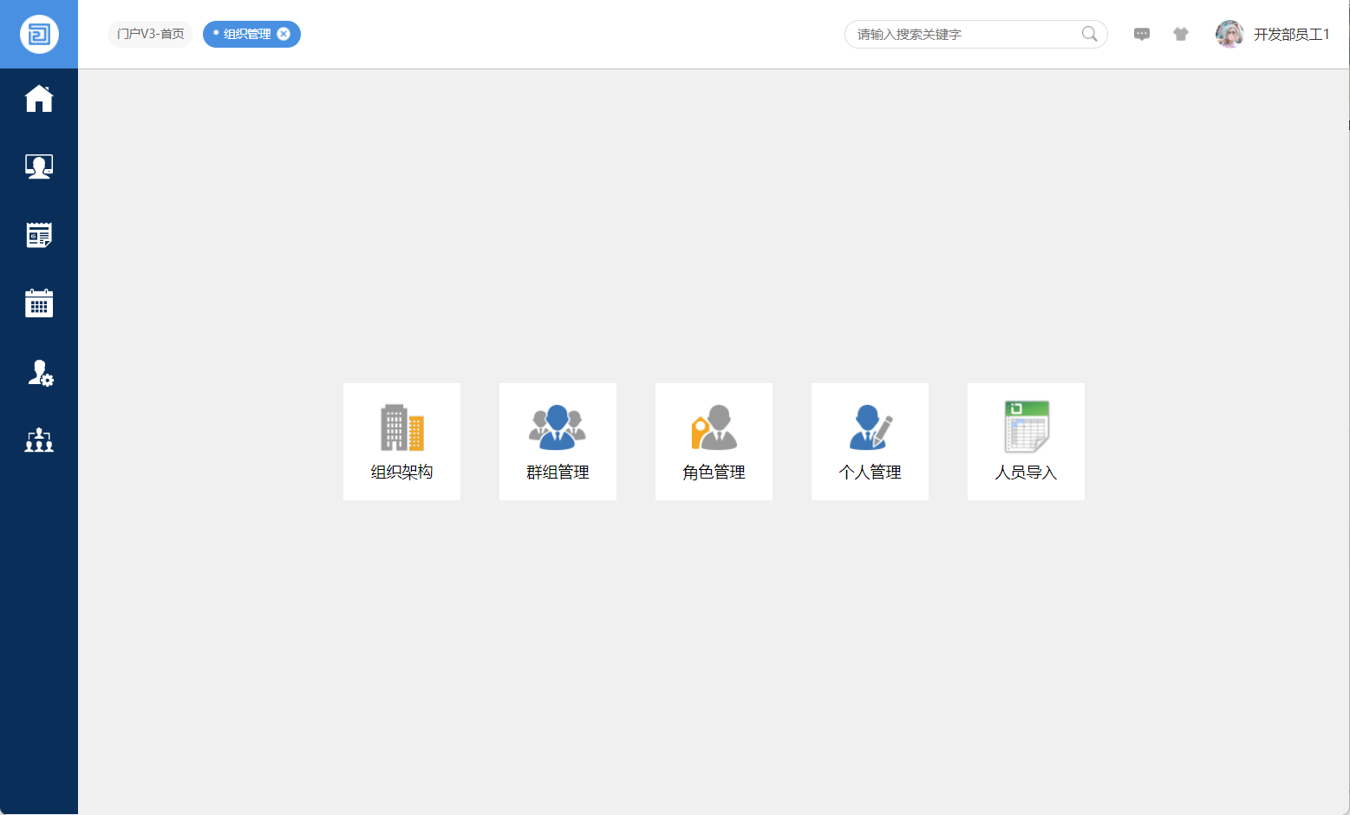1350x815 pixels.
Task: Open the 个人管理 tile
Action: pyautogui.click(x=870, y=441)
